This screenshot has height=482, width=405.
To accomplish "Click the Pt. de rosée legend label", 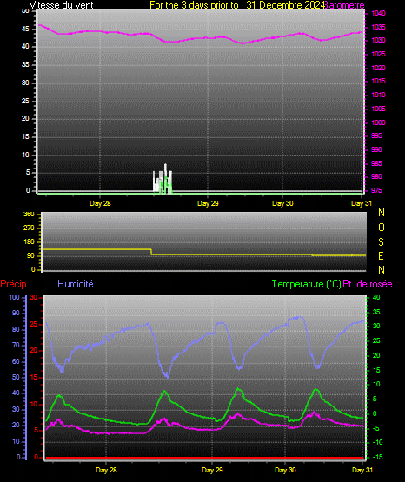I will [x=368, y=284].
